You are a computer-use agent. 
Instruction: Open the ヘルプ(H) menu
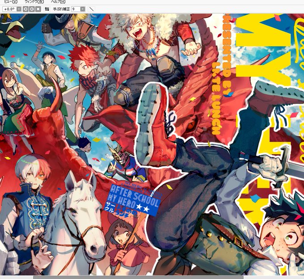tap(58, 2)
